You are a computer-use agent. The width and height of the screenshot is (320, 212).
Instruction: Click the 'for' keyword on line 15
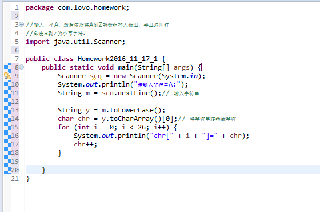click(63, 127)
